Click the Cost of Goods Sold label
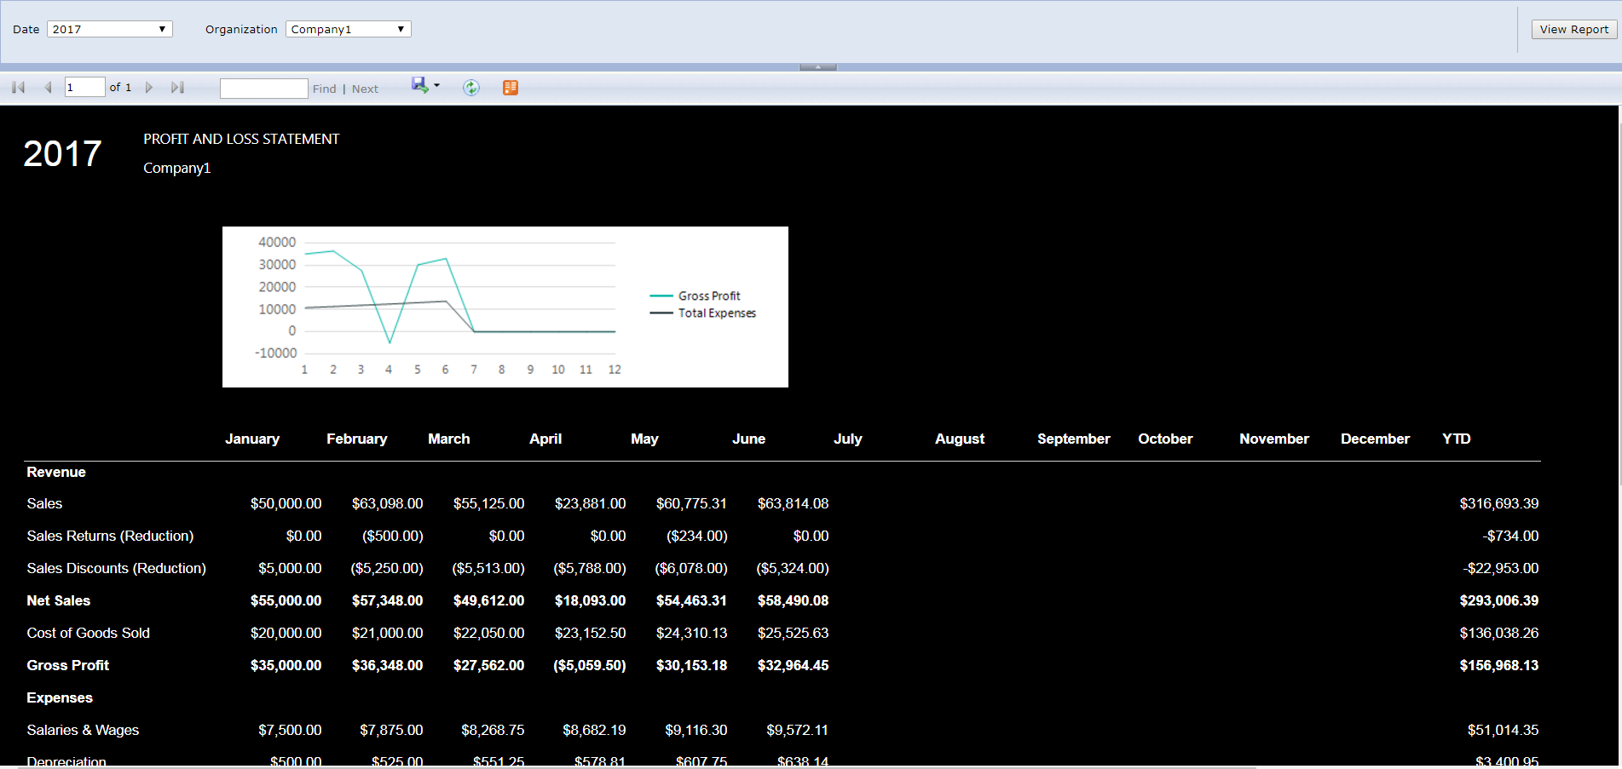Screen dimensions: 1622x769 88,633
